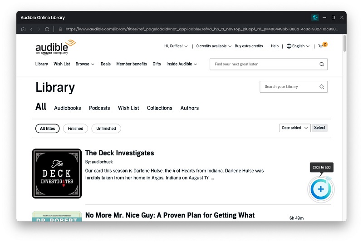Viewport: 363px width, 243px height.
Task: Select the All titles filter pill
Action: click(x=48, y=129)
